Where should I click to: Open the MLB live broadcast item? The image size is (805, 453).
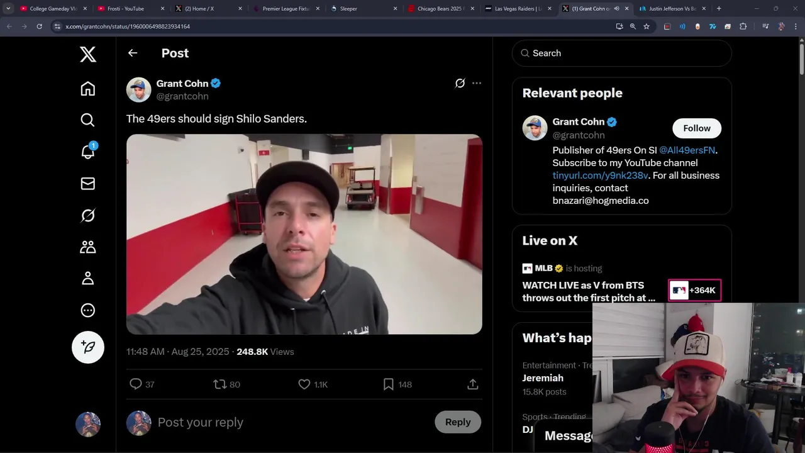[x=621, y=284]
